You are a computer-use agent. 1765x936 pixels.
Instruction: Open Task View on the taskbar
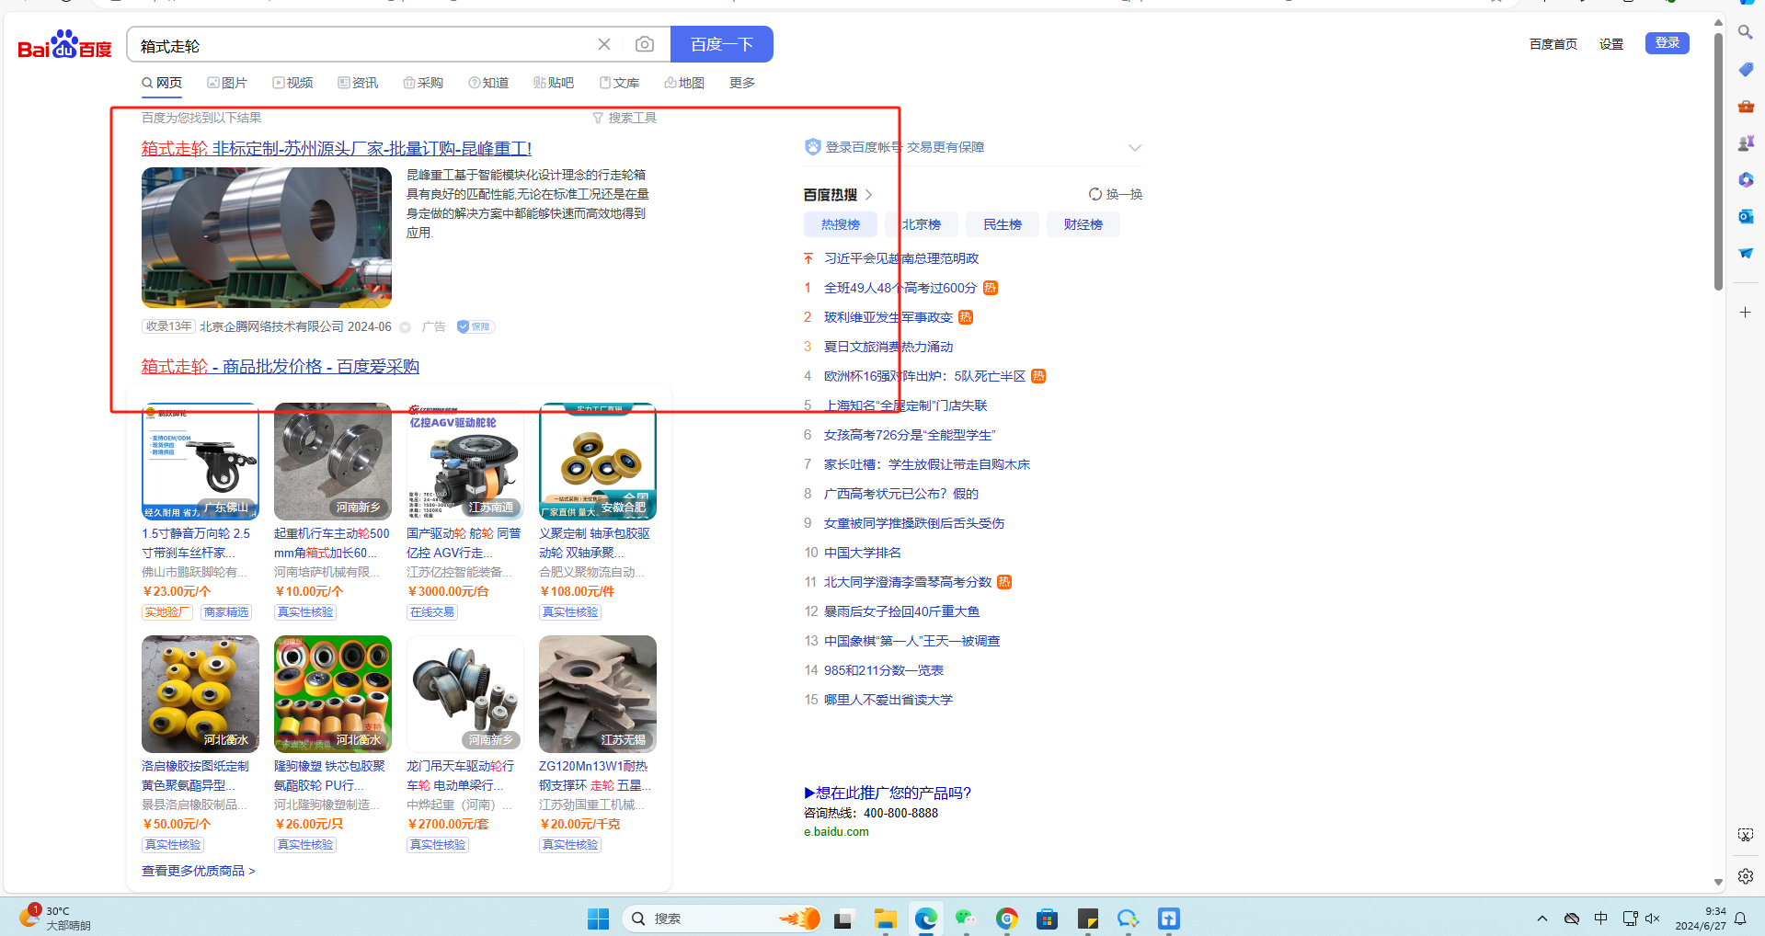(x=843, y=919)
